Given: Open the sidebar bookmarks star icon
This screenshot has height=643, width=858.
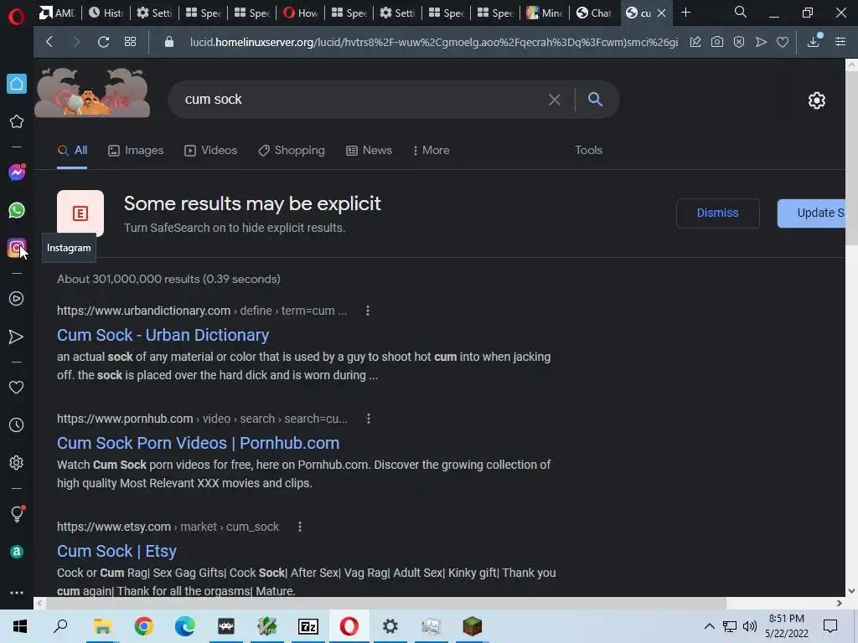Looking at the screenshot, I should pyautogui.click(x=17, y=121).
